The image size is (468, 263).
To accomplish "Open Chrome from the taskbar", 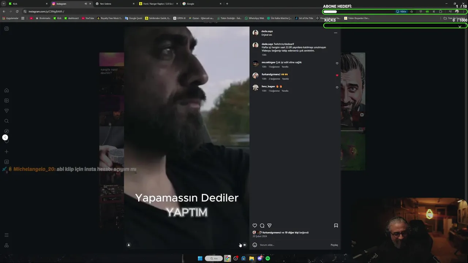I will tap(227, 258).
